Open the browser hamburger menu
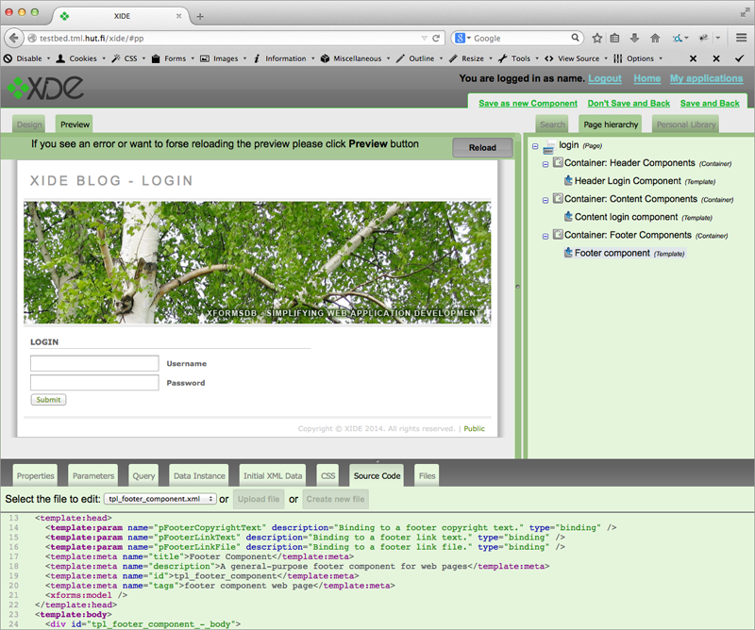The image size is (755, 630). coord(741,39)
